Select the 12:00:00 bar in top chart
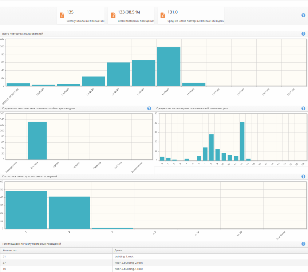 (x=169, y=66)
